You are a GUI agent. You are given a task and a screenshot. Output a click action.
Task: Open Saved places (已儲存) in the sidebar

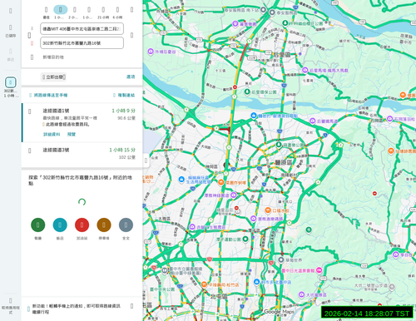click(11, 31)
